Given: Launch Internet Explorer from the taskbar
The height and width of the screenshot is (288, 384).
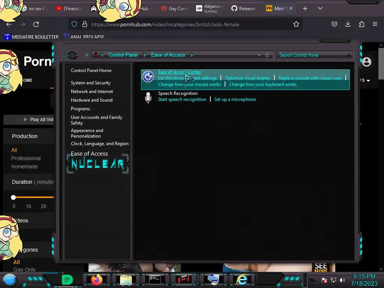Looking at the screenshot, I should 242,279.
